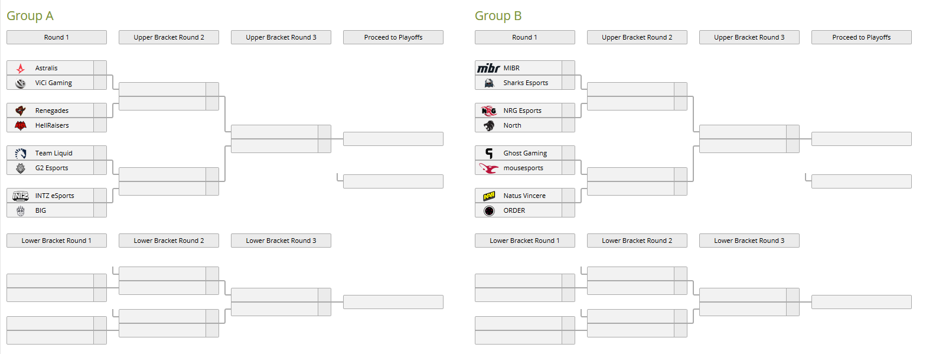Click Group B Lower Bracket Round 3 header
This screenshot has height=354, width=926.
click(x=749, y=241)
